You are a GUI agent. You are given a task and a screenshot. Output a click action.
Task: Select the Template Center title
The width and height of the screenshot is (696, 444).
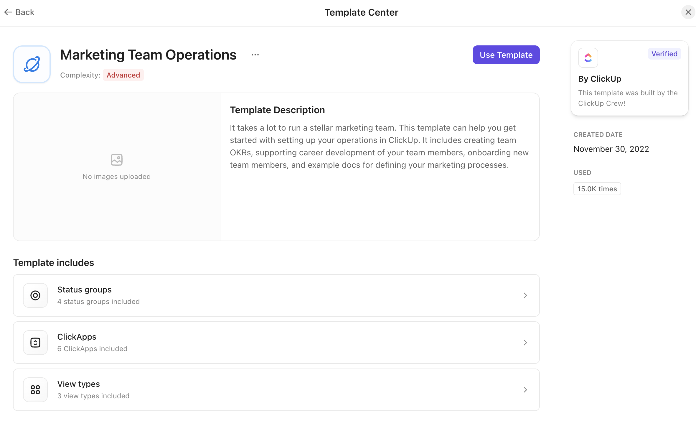coord(362,12)
